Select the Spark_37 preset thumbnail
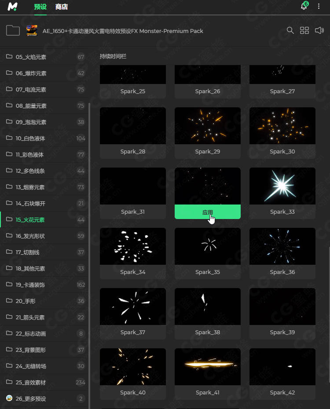 [133, 307]
